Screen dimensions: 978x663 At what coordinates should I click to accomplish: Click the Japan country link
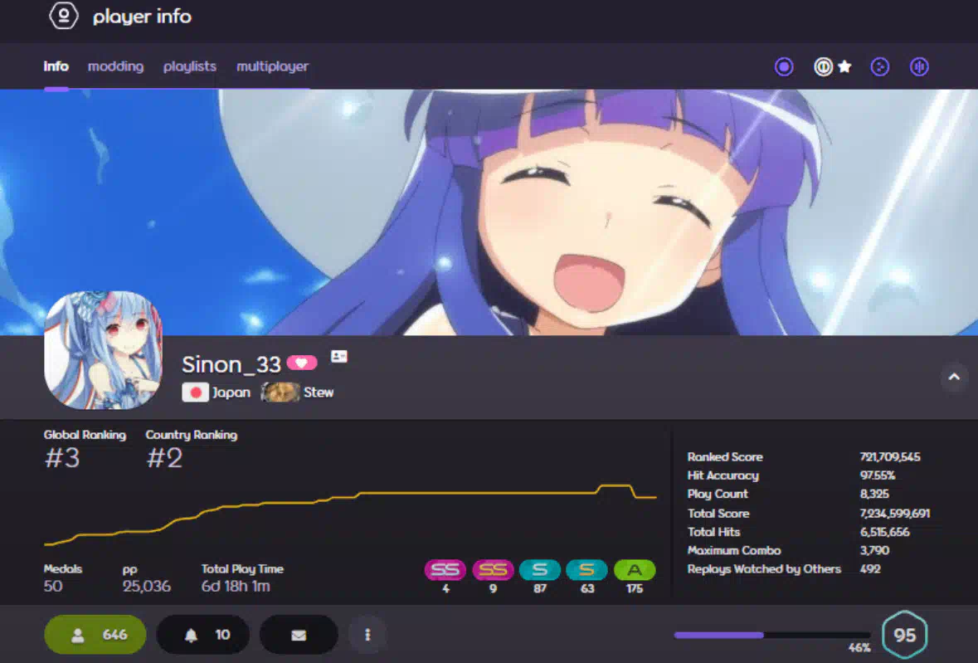pyautogui.click(x=231, y=392)
